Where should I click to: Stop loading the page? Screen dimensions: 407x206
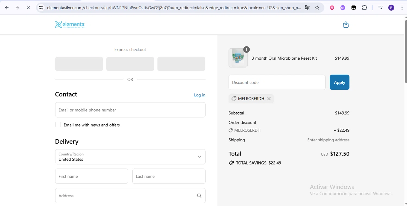click(28, 8)
